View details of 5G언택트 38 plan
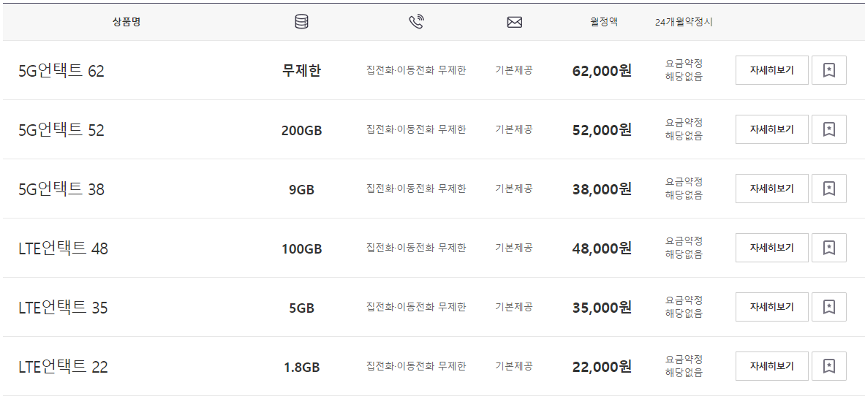Screen dimensions: 865x399 tap(771, 189)
